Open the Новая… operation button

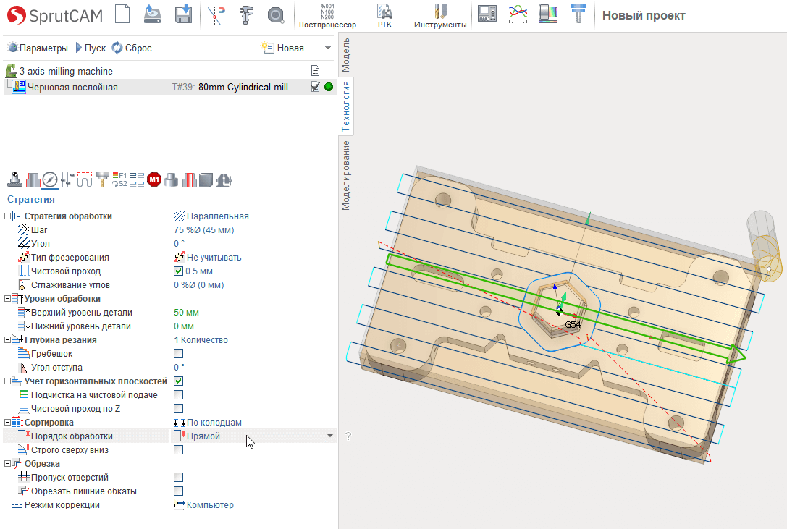click(x=287, y=48)
